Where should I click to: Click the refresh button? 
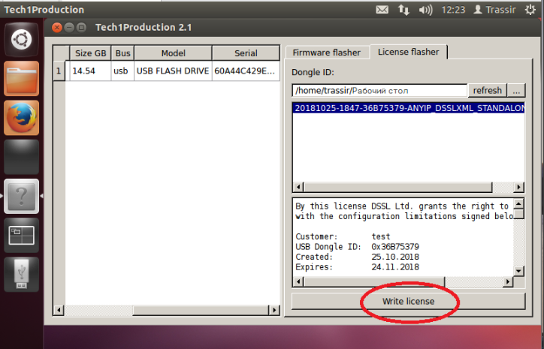coord(487,91)
